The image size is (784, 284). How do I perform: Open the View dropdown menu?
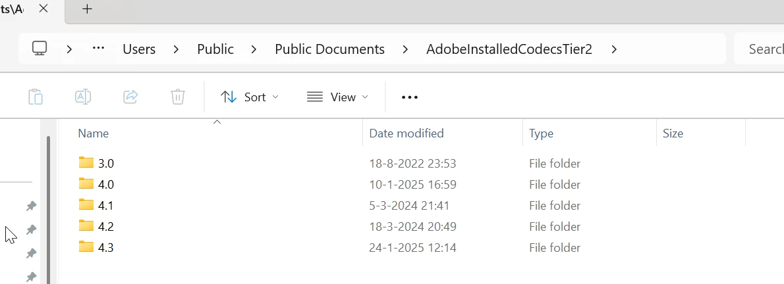(337, 97)
